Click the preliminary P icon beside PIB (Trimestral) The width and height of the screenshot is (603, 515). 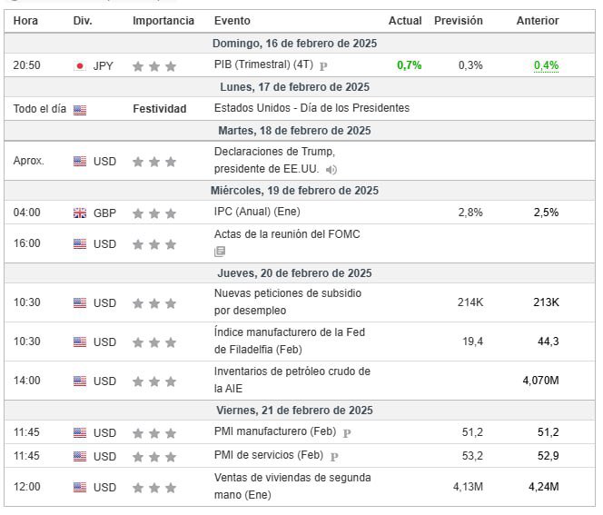[323, 66]
